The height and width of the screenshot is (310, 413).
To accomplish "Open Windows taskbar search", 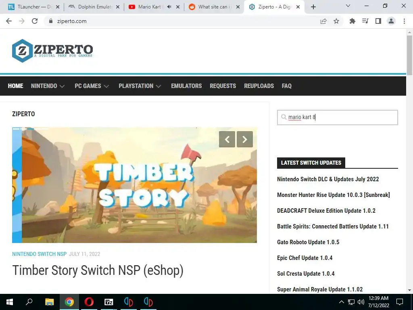I will pyautogui.click(x=29, y=302).
